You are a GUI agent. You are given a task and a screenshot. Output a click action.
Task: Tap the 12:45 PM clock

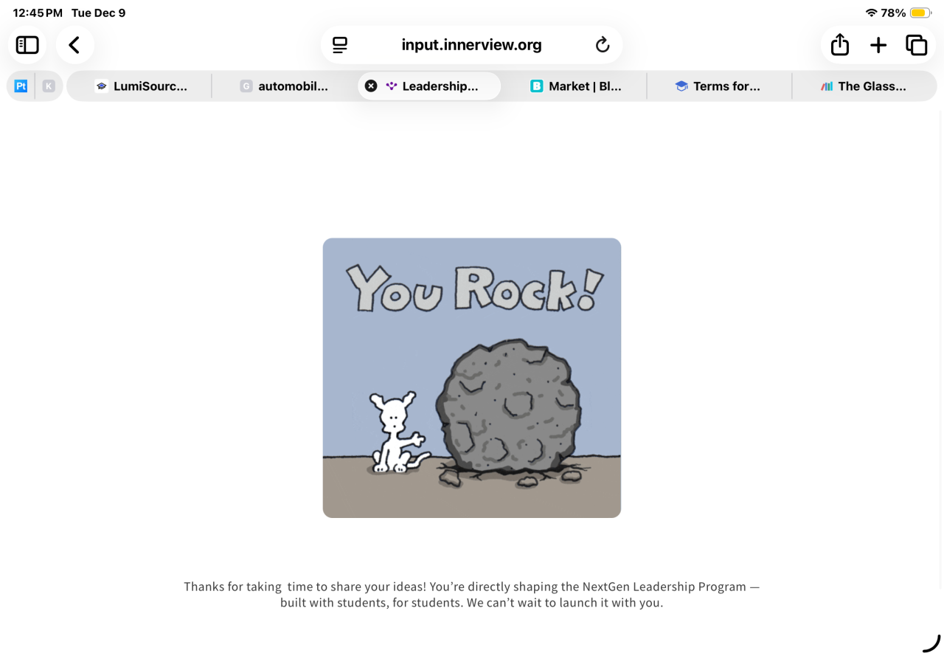click(x=38, y=13)
